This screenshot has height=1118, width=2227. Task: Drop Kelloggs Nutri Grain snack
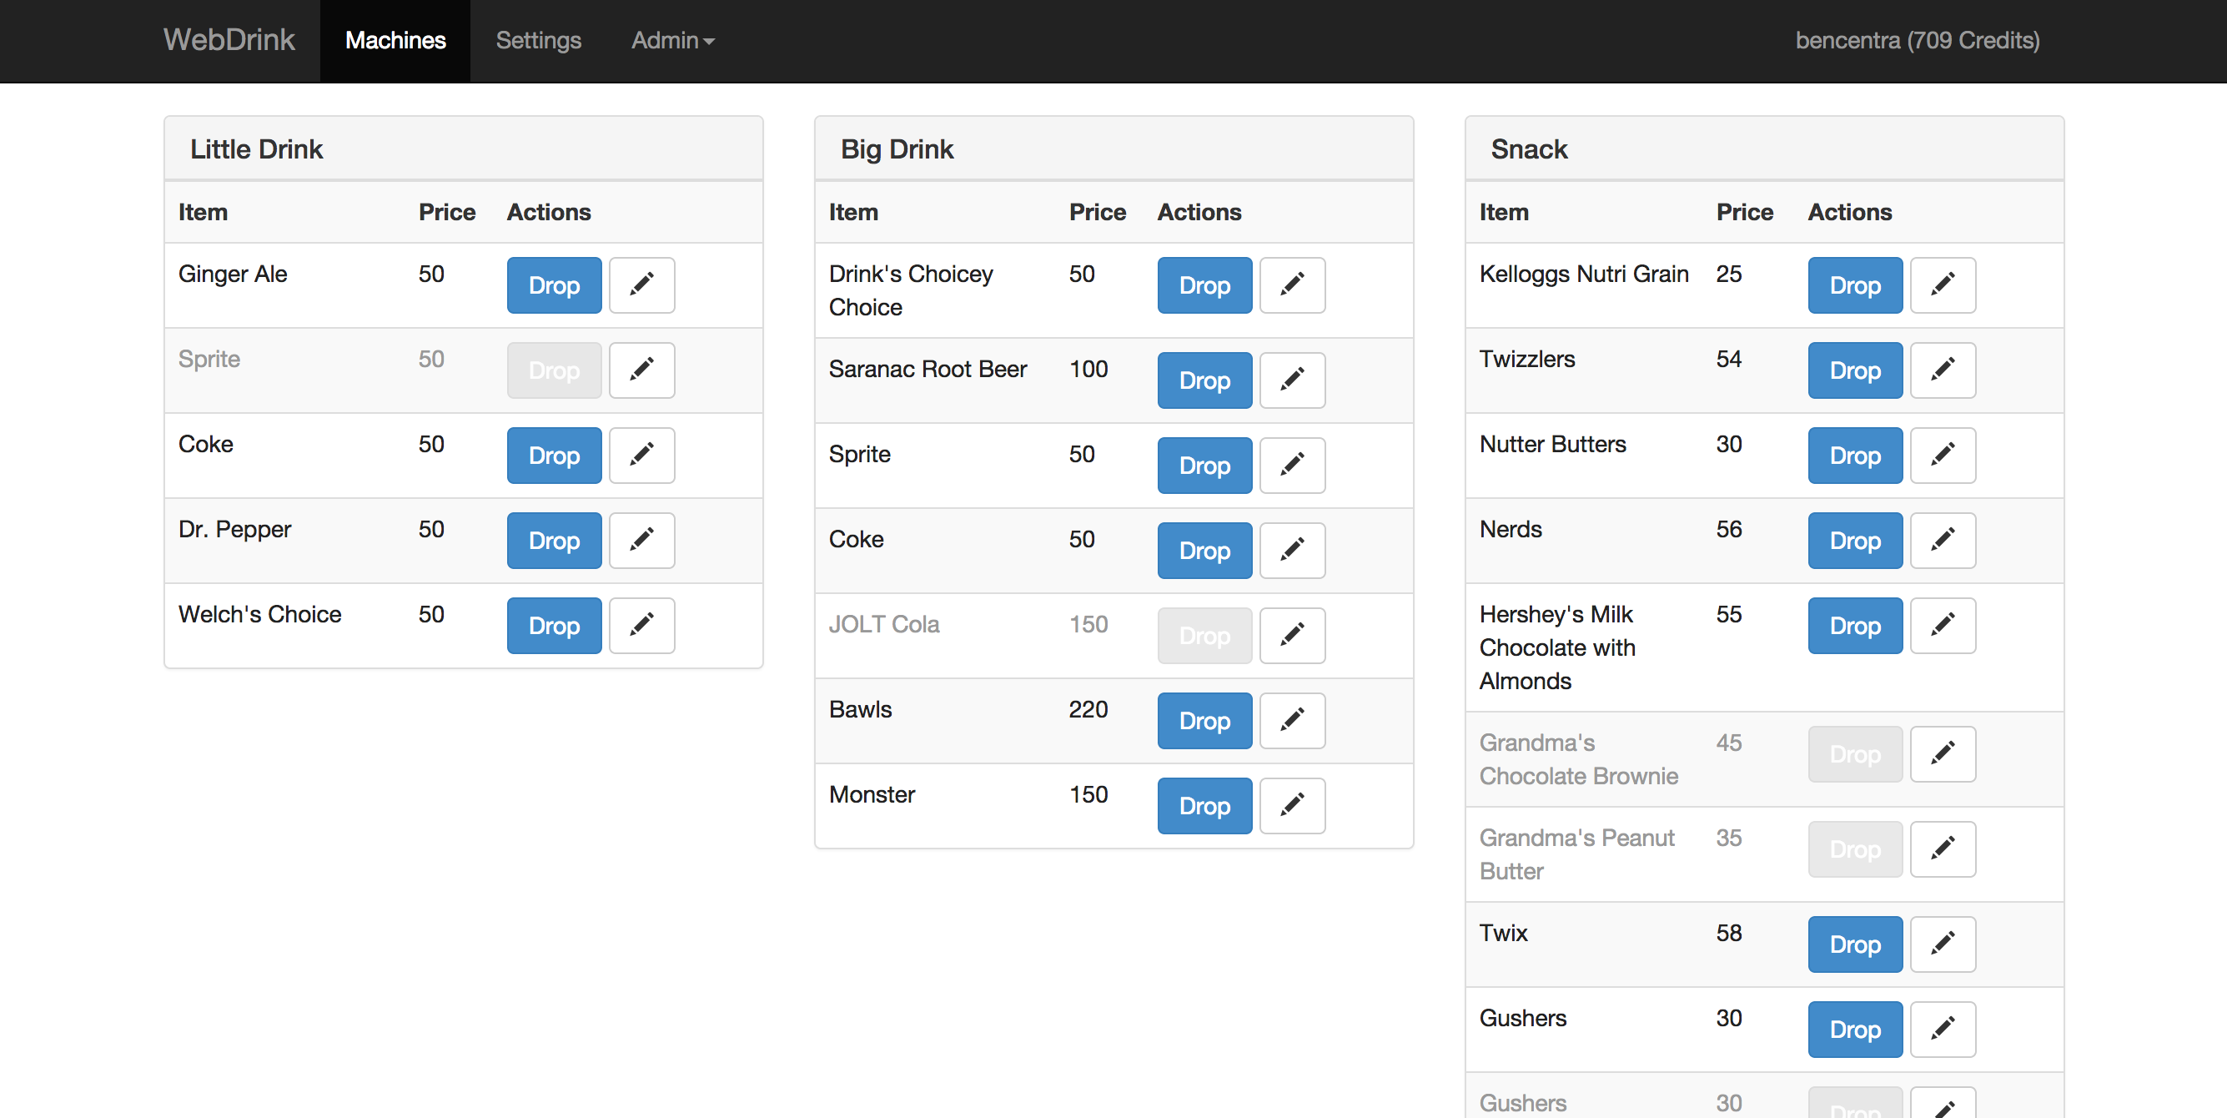pyautogui.click(x=1855, y=285)
